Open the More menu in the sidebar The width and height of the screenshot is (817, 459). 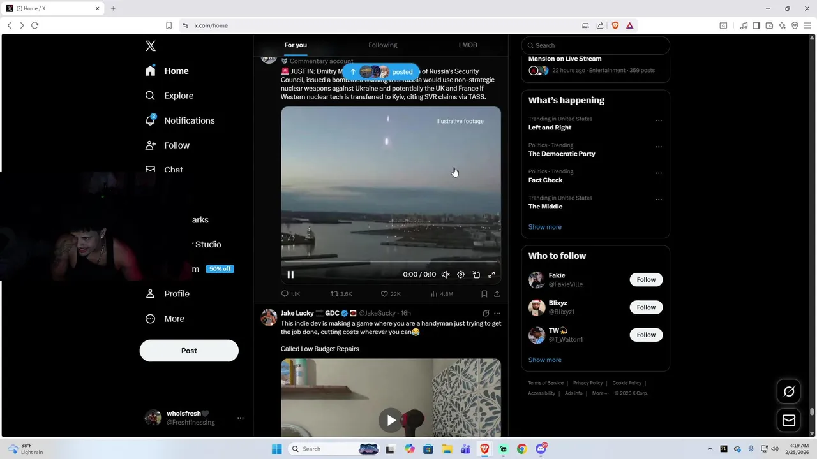point(165,319)
